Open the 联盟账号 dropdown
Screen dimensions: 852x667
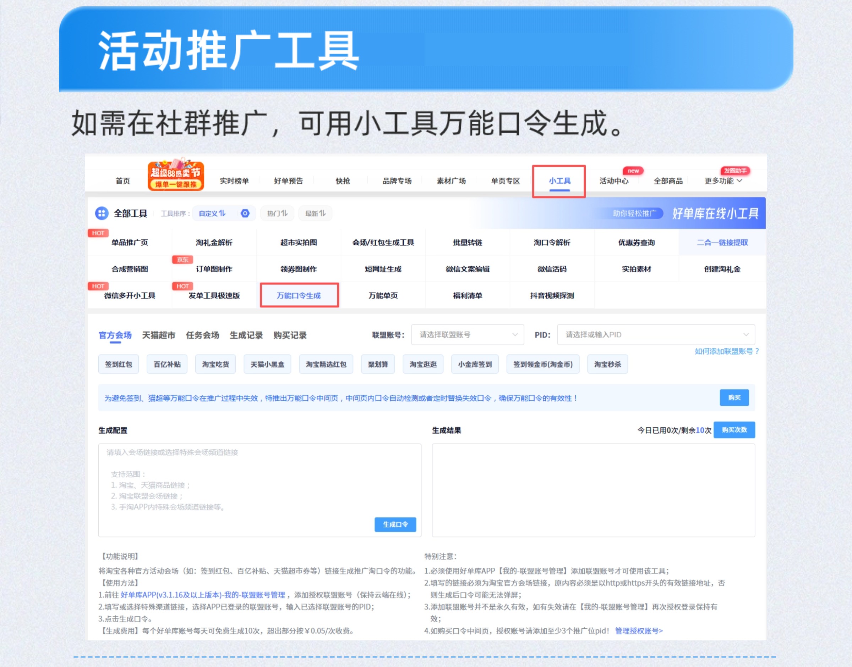467,335
